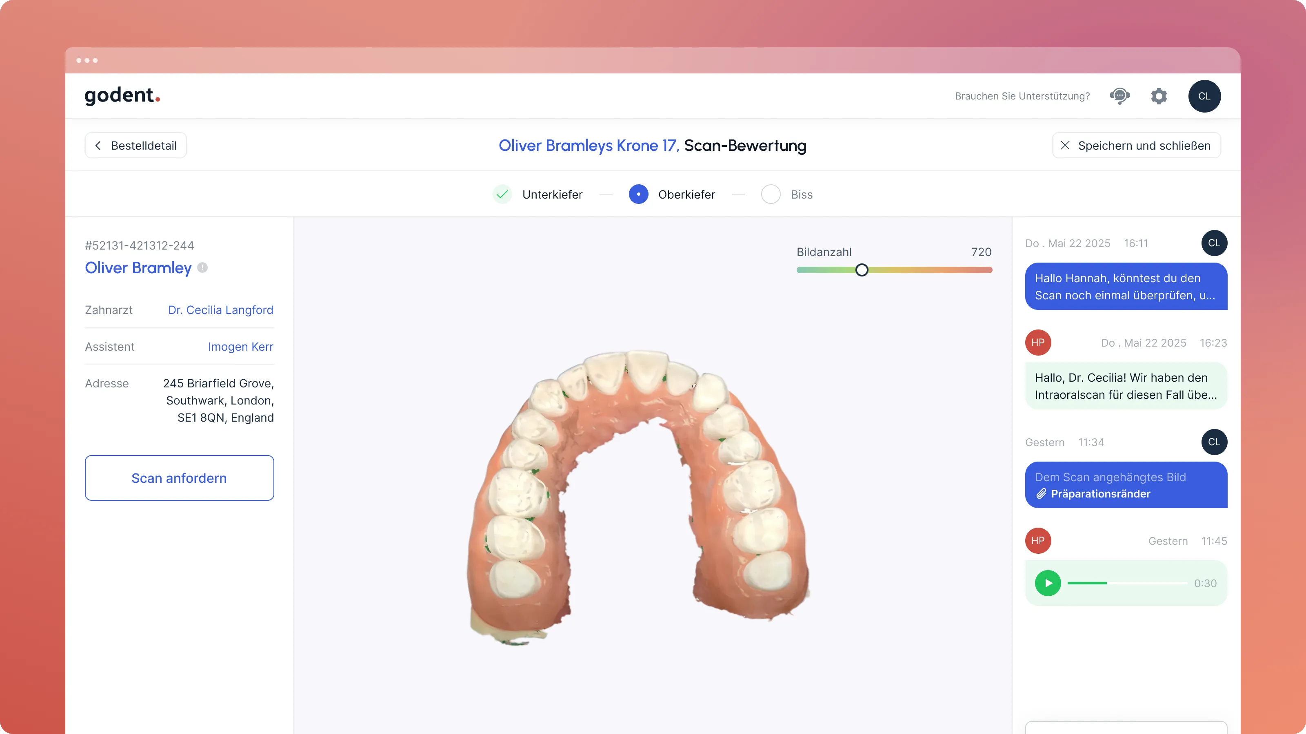Click the Scan anfordern button
The width and height of the screenshot is (1306, 734).
coord(180,478)
